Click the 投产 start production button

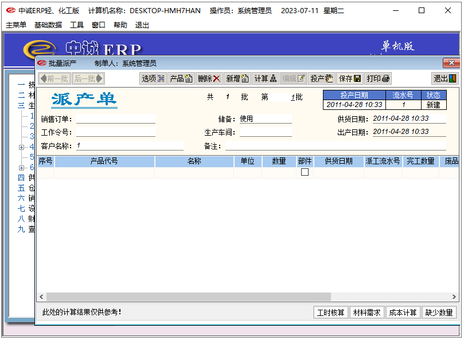tap(321, 78)
